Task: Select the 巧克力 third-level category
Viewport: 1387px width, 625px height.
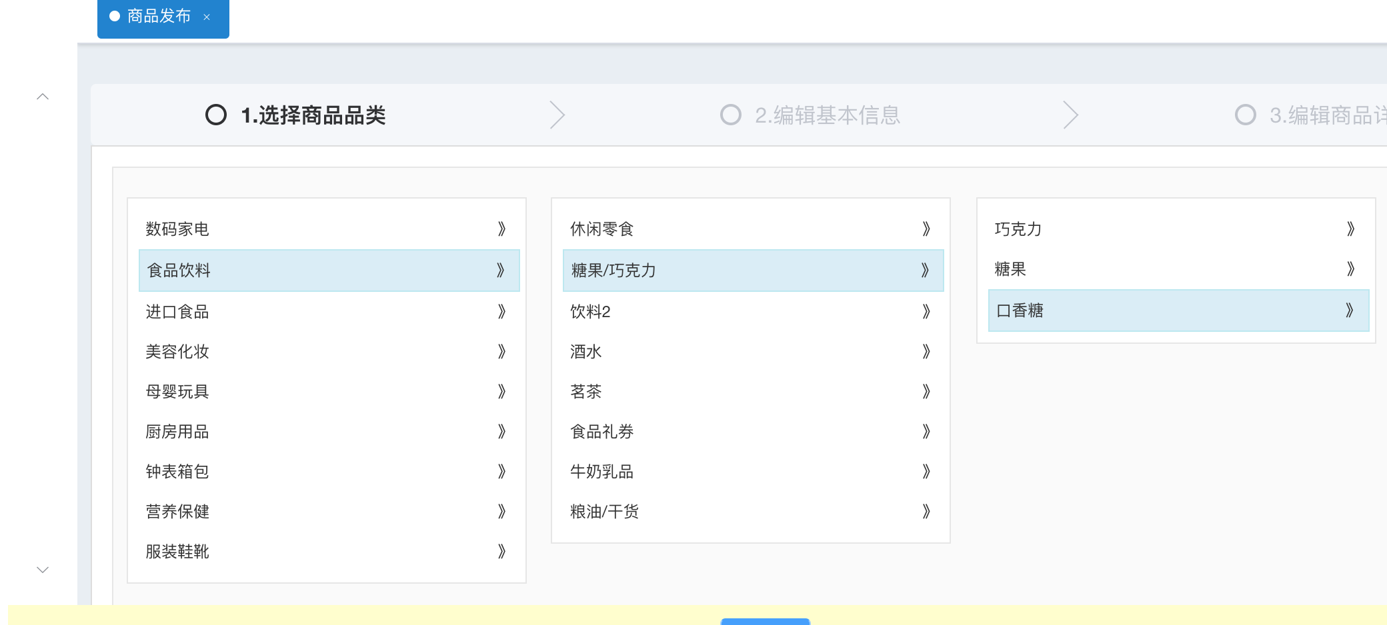Action: pos(1178,229)
